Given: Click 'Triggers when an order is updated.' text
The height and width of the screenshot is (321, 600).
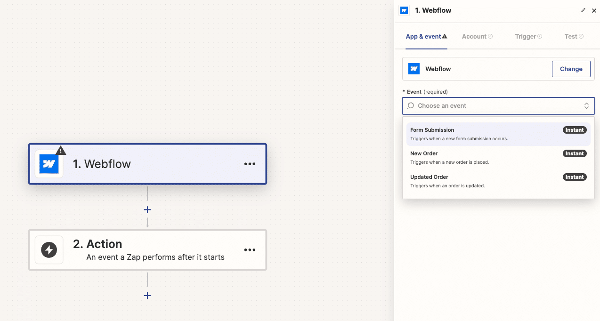Looking at the screenshot, I should tap(447, 186).
